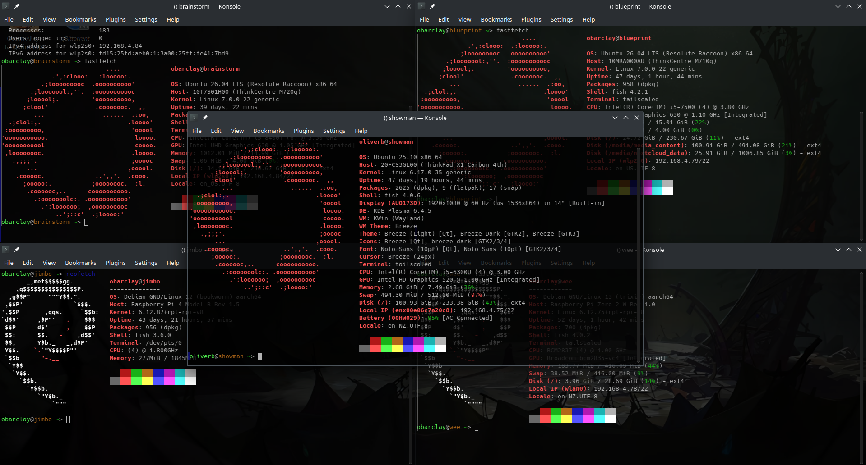Click white block in jimbo color palette
Screen dimensions: 866x465
(191, 381)
